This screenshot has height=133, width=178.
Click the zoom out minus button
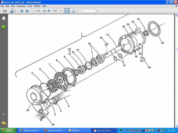[44, 11]
